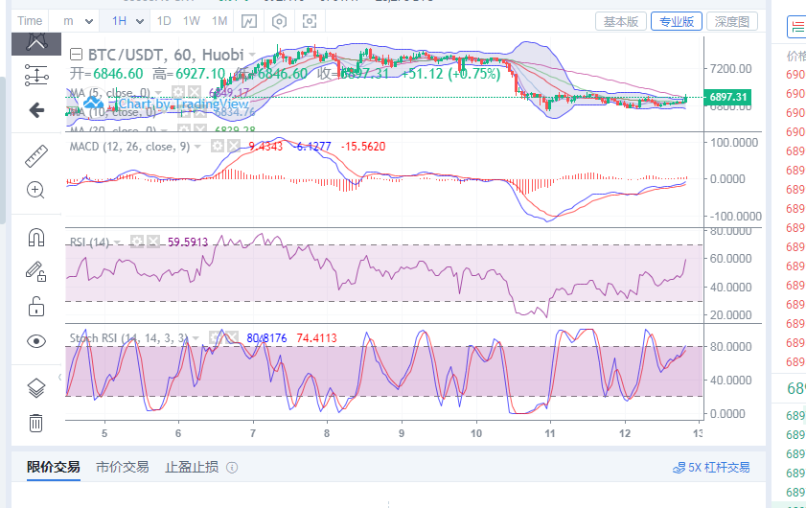Switch to 1D interval

click(x=164, y=21)
